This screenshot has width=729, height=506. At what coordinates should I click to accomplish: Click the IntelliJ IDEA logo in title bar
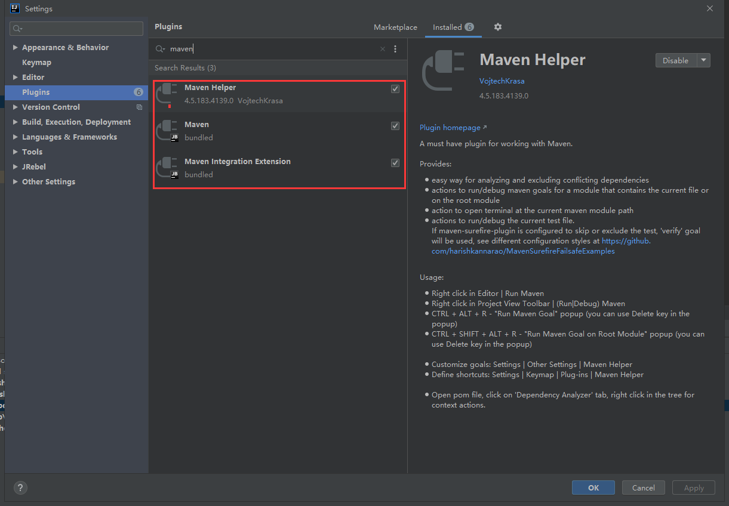(15, 8)
